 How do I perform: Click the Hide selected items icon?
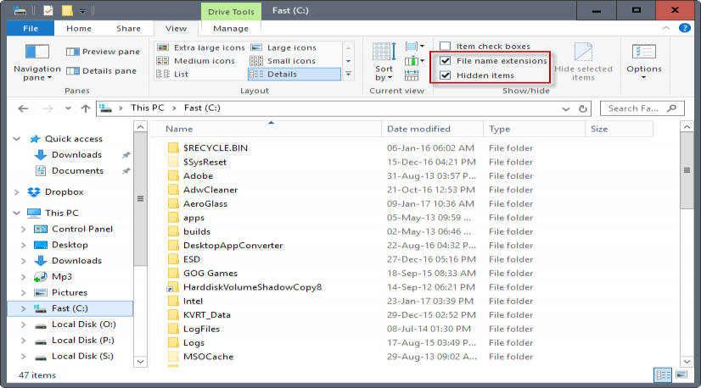click(x=583, y=53)
